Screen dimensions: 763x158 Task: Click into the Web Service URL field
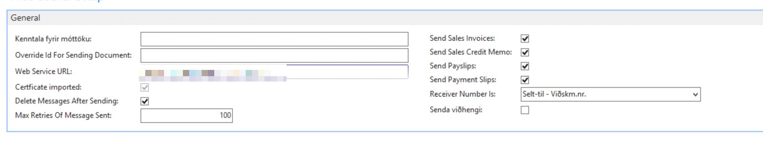coord(345,72)
